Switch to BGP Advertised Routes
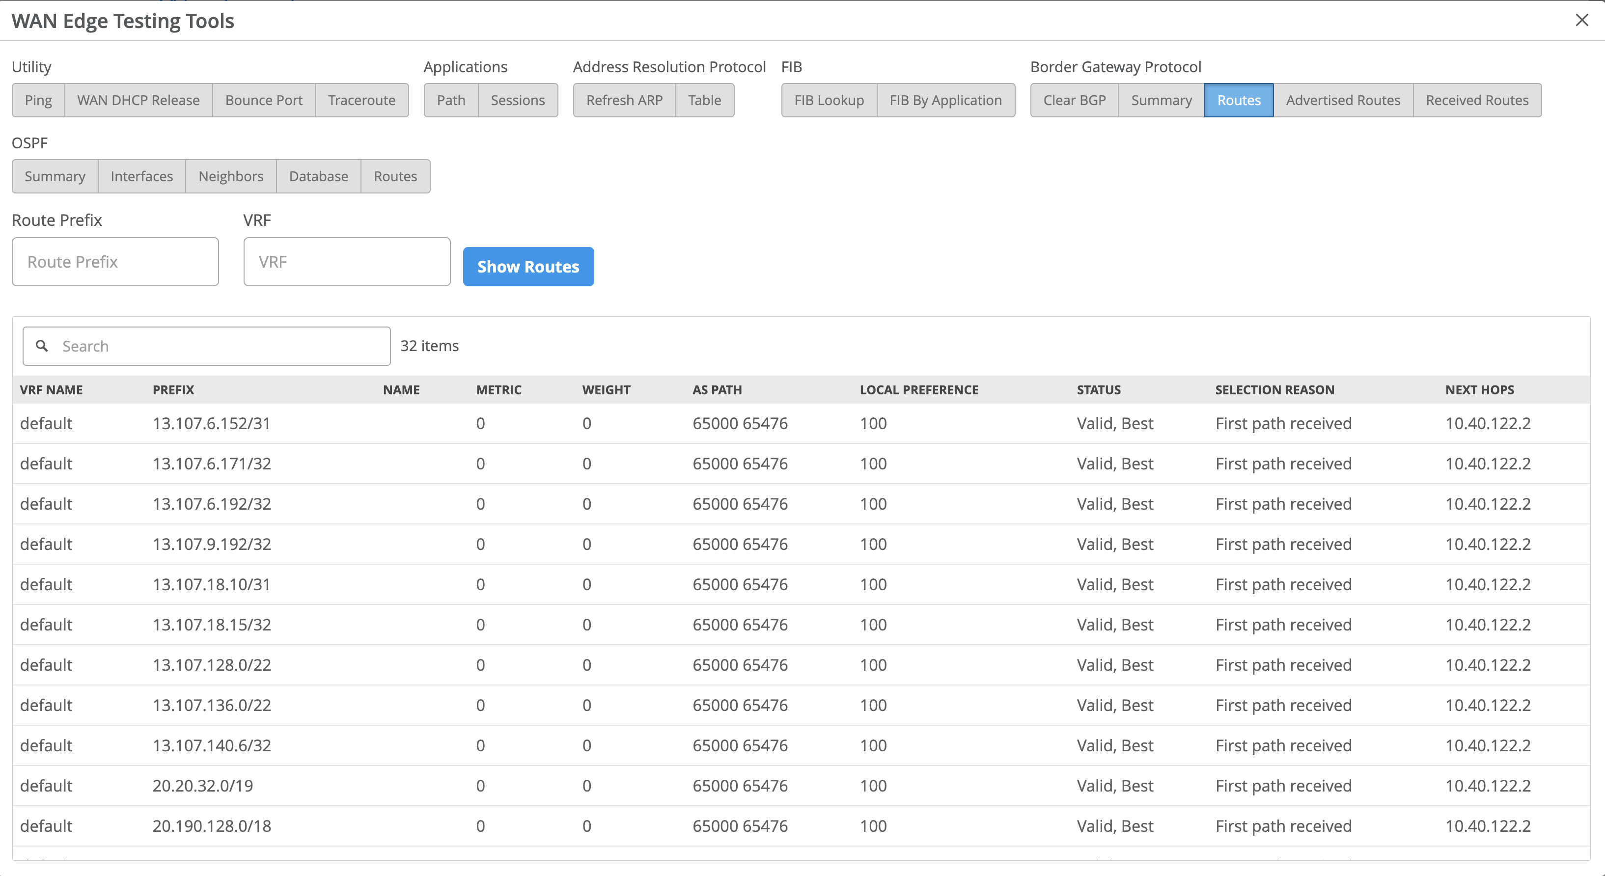 (x=1343, y=100)
